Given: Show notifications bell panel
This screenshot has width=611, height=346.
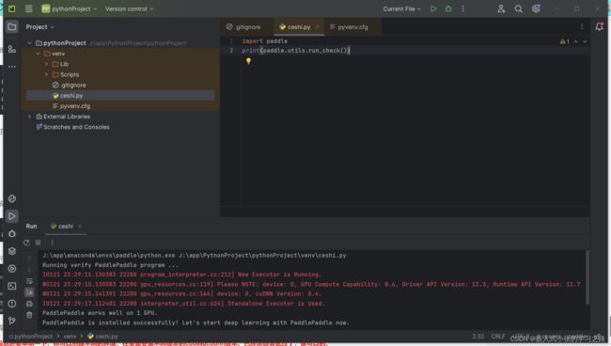Looking at the screenshot, I should click(x=600, y=26).
